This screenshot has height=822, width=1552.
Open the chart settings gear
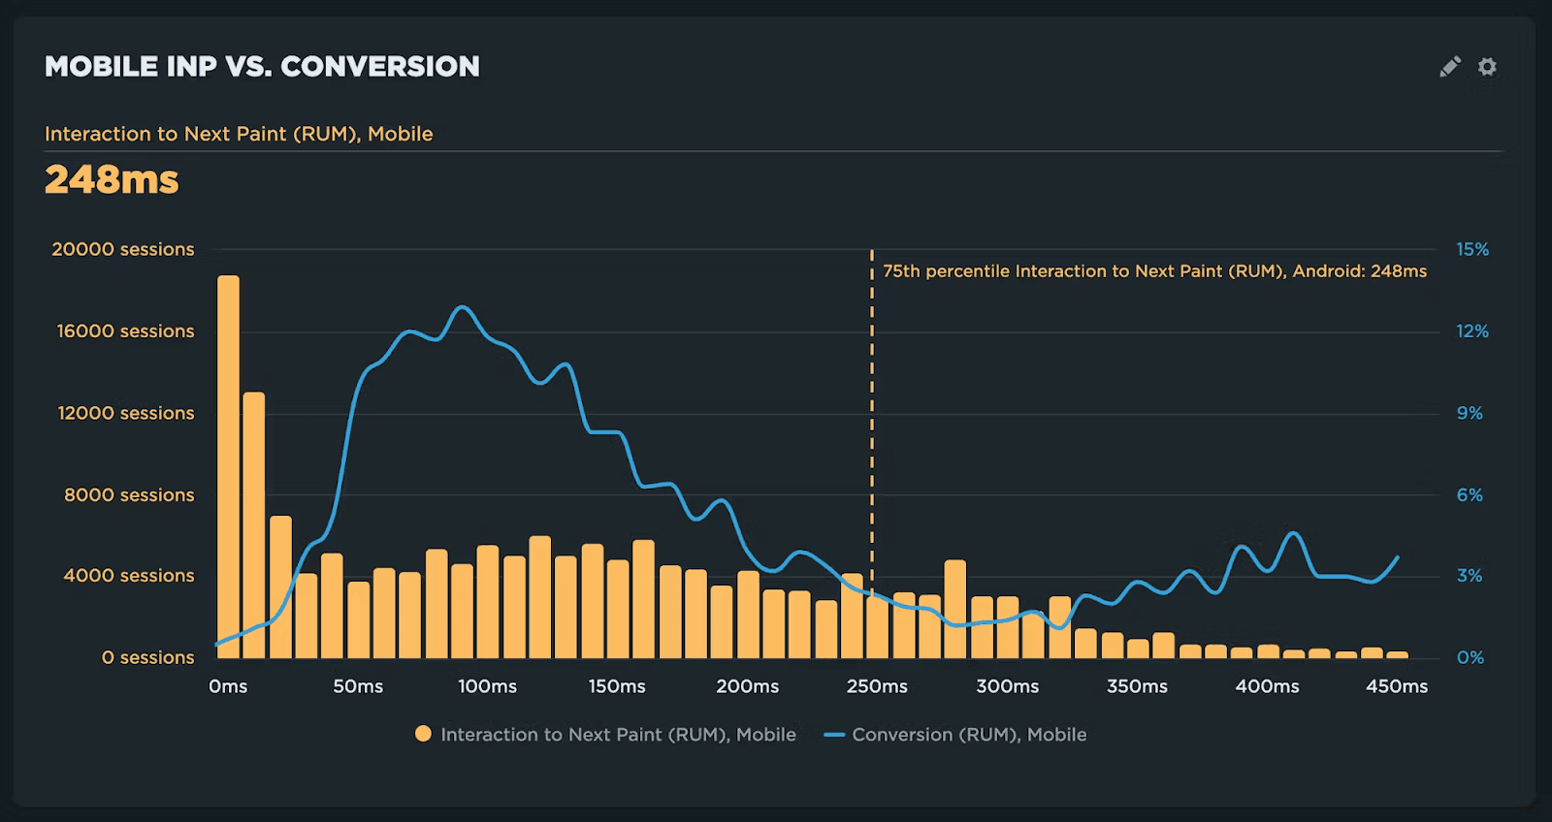click(x=1487, y=66)
